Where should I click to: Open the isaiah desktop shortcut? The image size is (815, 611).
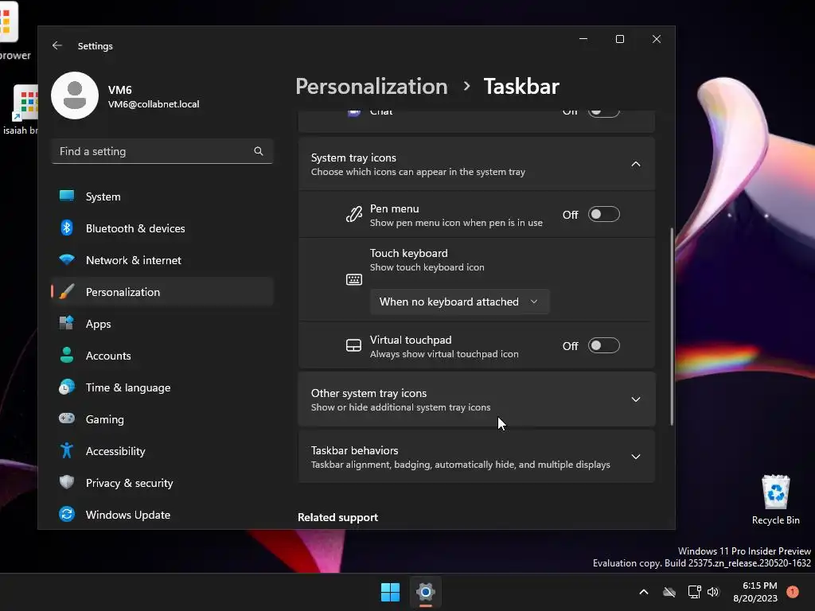click(21, 110)
